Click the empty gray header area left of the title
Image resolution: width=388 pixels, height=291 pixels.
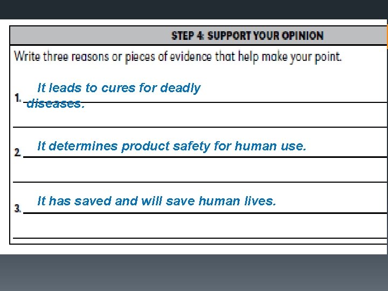pyautogui.click(x=91, y=36)
